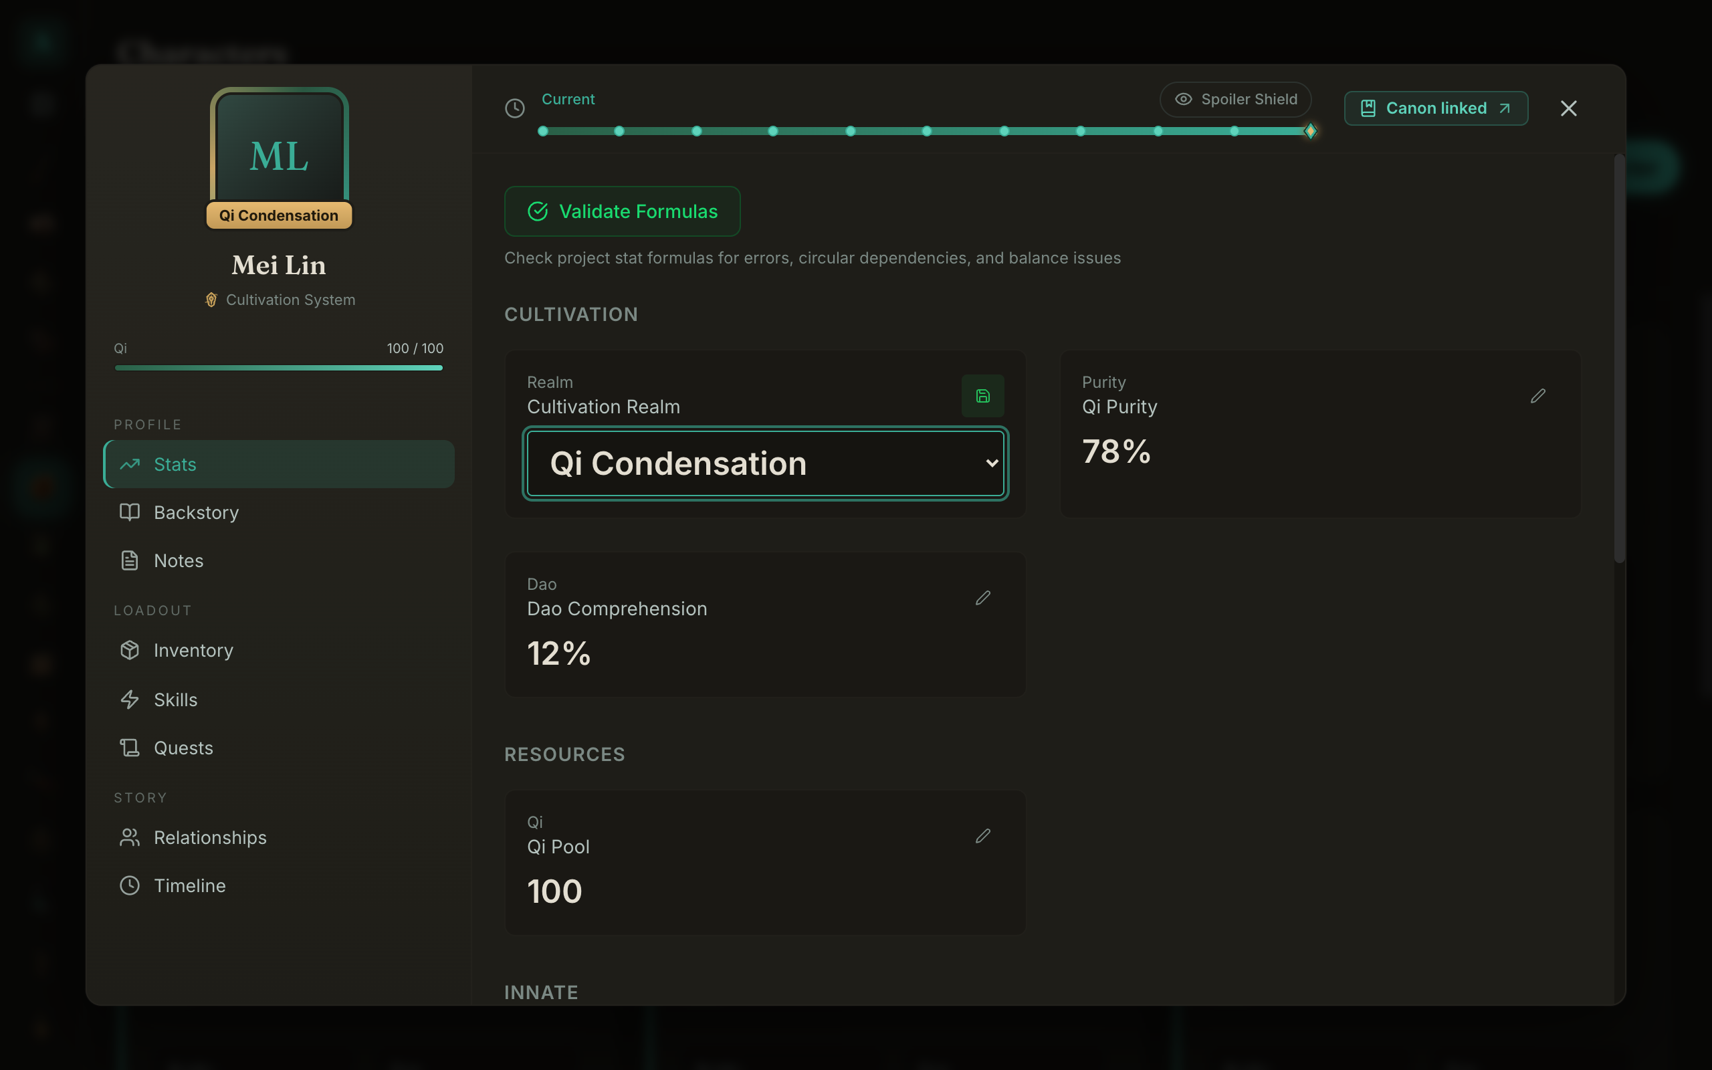Open the Backstory section
Image resolution: width=1712 pixels, height=1070 pixels.
tap(279, 512)
